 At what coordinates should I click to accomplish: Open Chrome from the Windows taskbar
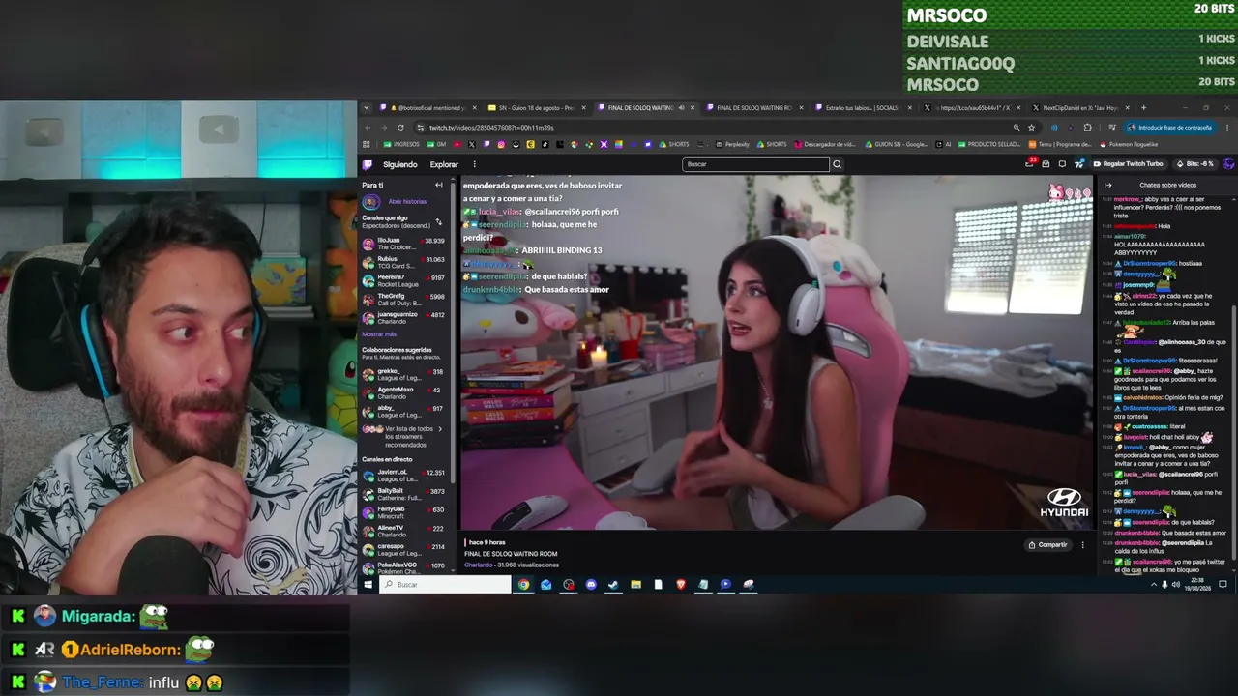click(x=523, y=584)
